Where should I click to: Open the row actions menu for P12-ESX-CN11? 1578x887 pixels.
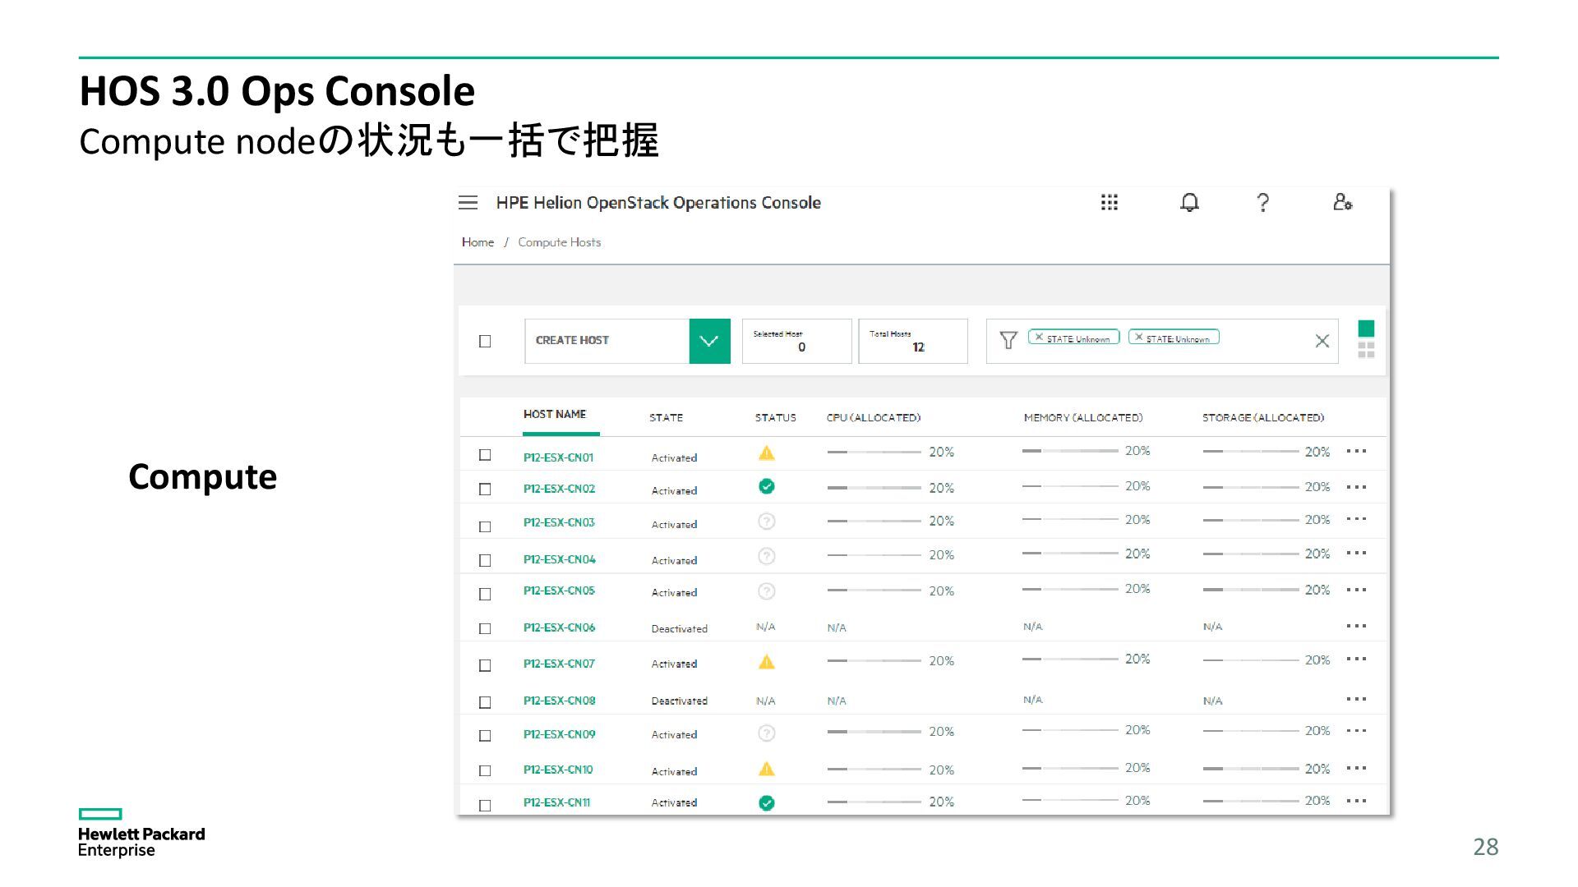[1356, 801]
